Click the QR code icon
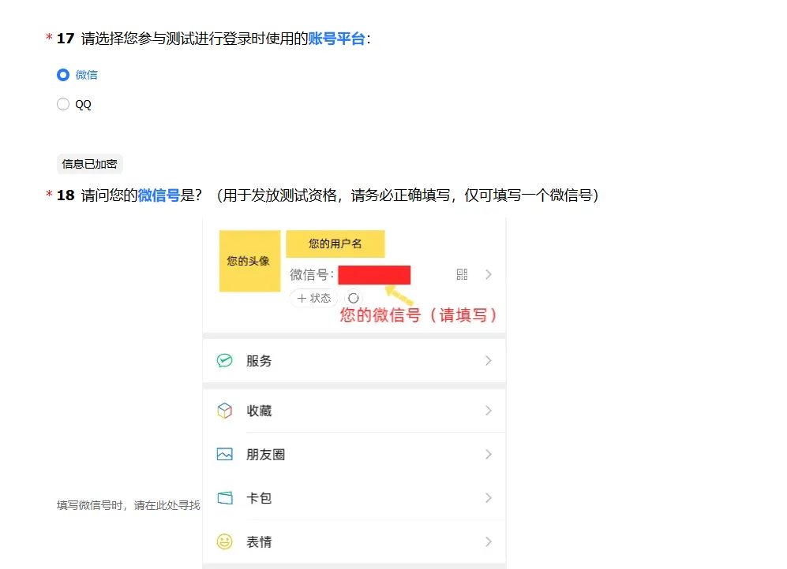Viewport: 787px width, 569px height. (462, 274)
